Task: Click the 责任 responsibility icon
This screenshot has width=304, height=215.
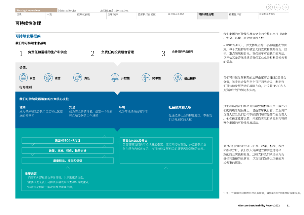Action: (x=78, y=78)
